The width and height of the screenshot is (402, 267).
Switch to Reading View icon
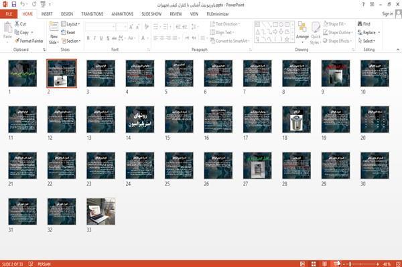324,264
